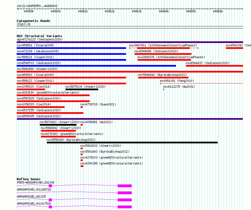The height and width of the screenshot is (210, 251).
Task: Click nsv6541092 variant label
Action: tap(238, 45)
